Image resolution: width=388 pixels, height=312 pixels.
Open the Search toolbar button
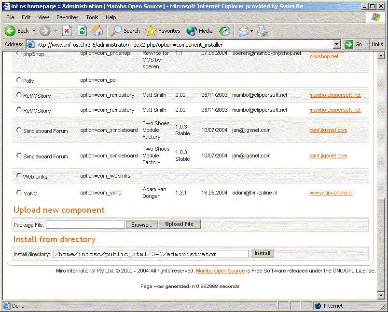point(125,31)
